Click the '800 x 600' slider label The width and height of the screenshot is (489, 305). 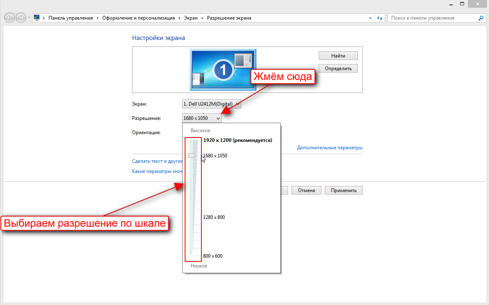pyautogui.click(x=213, y=256)
